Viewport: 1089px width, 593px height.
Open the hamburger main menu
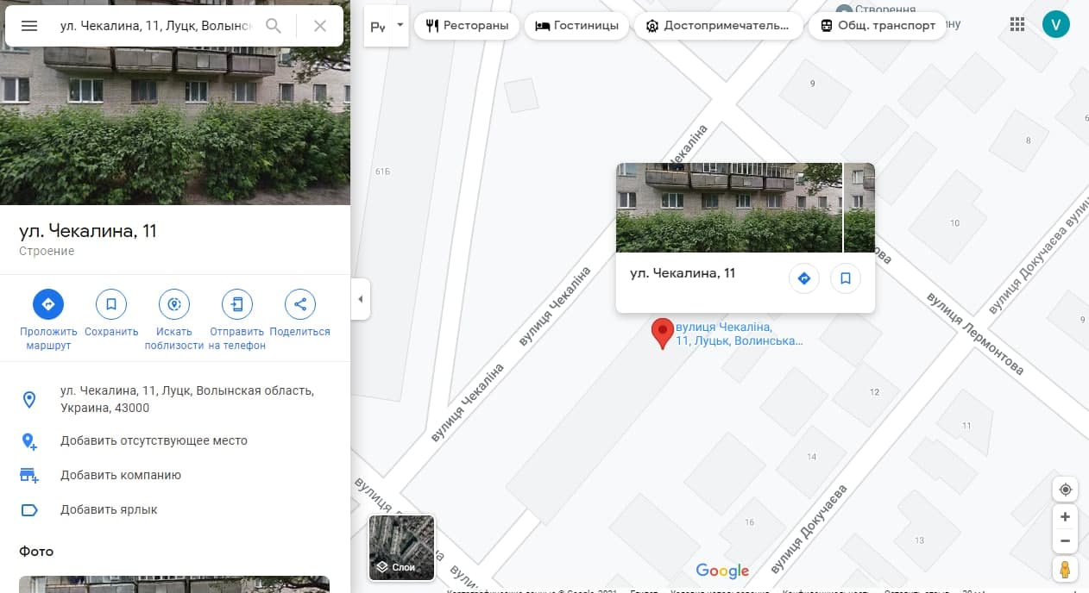point(29,26)
